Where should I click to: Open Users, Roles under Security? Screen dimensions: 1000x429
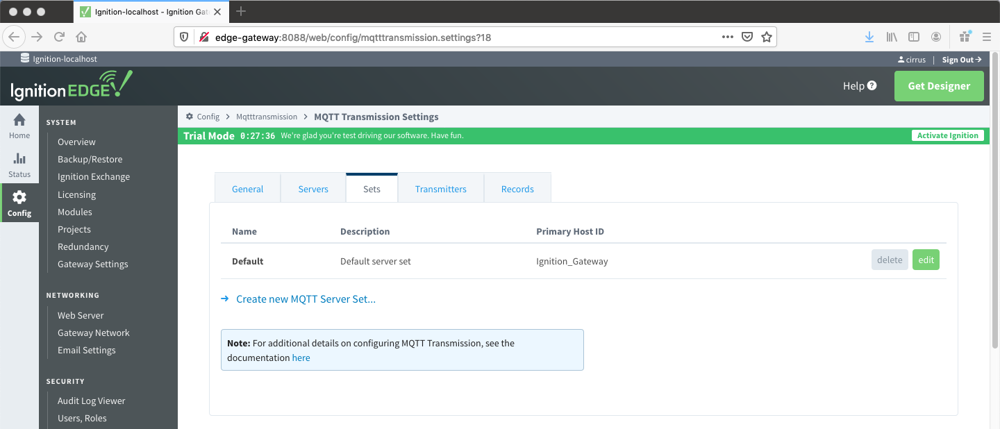[x=82, y=418]
